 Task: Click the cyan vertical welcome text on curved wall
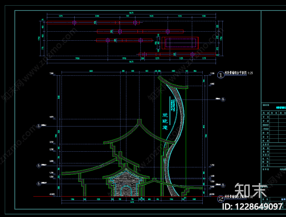pyautogui.click(x=165, y=121)
